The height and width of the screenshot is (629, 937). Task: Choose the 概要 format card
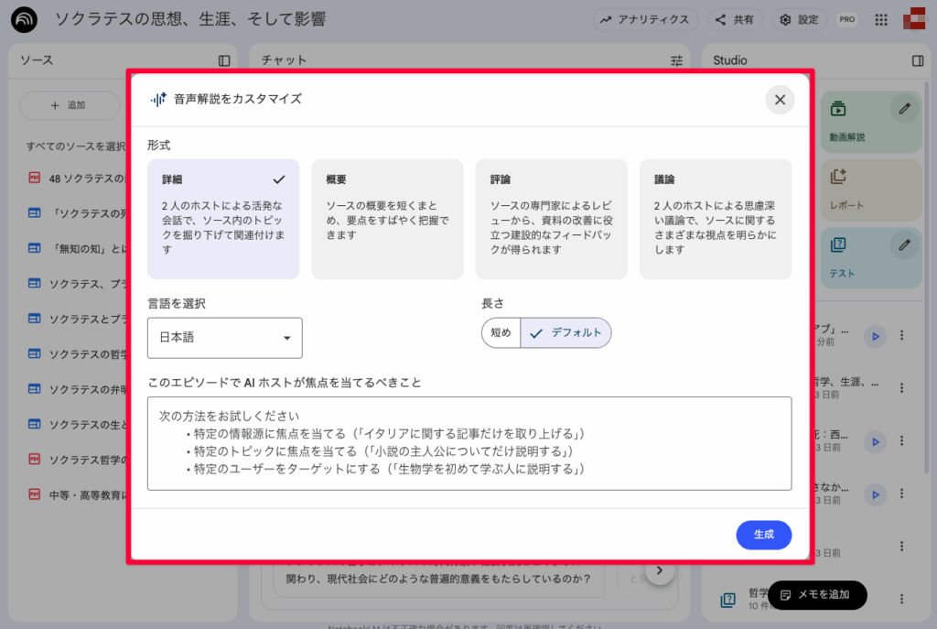pos(387,218)
